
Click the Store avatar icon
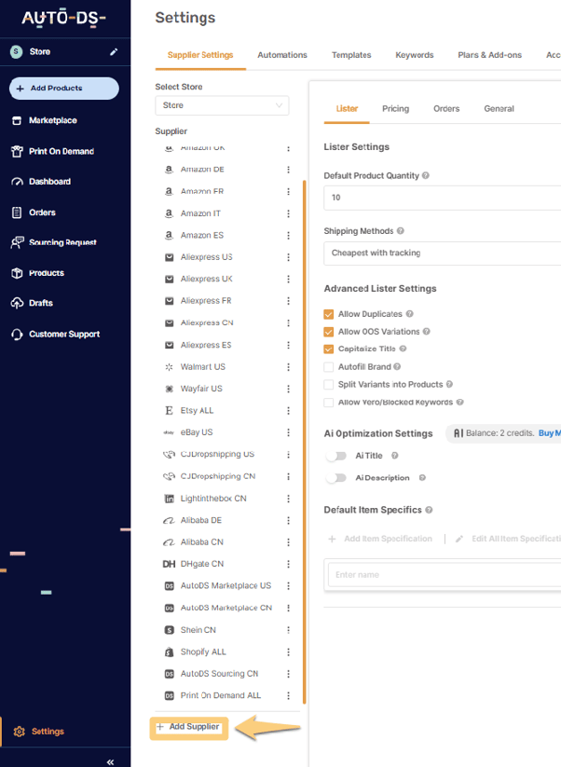(16, 51)
